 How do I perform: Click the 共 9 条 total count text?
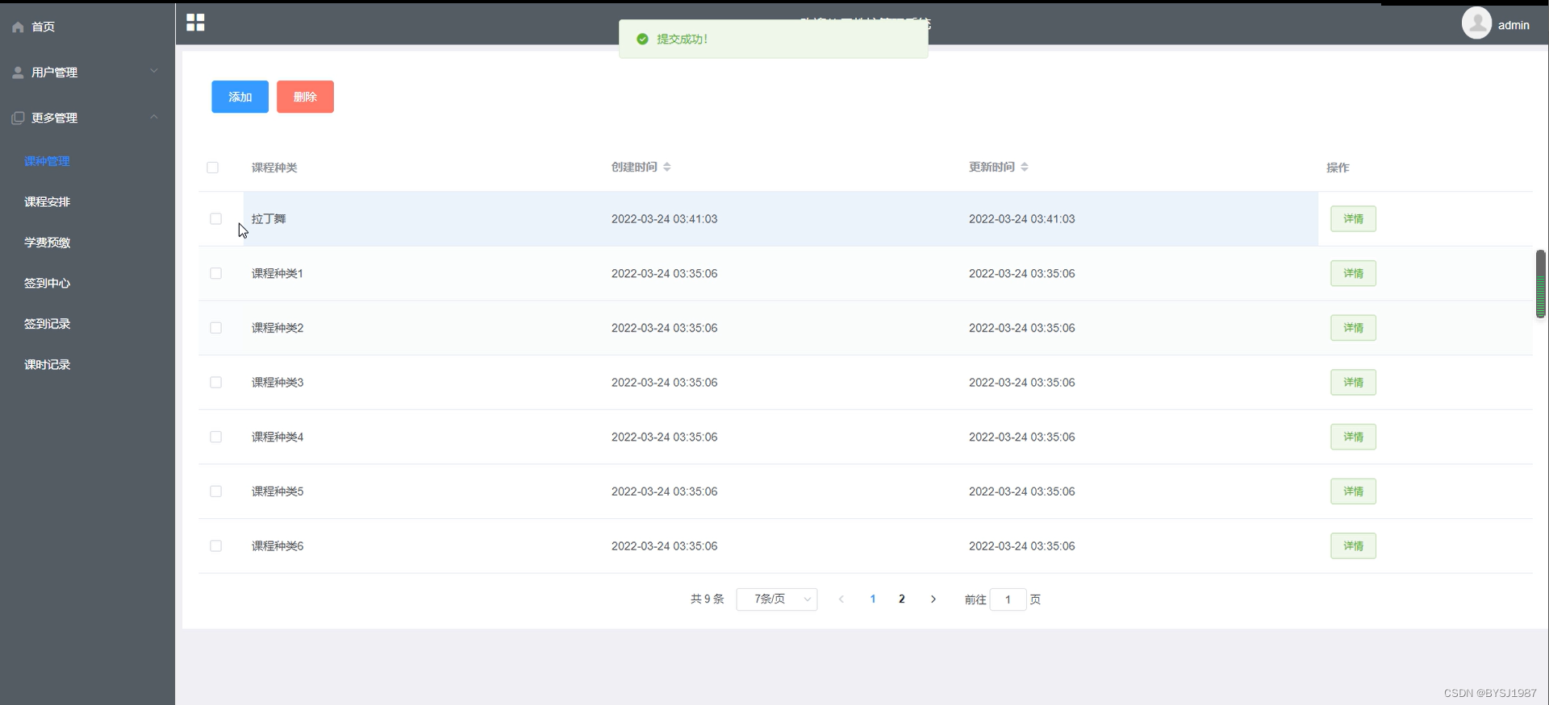(x=707, y=599)
